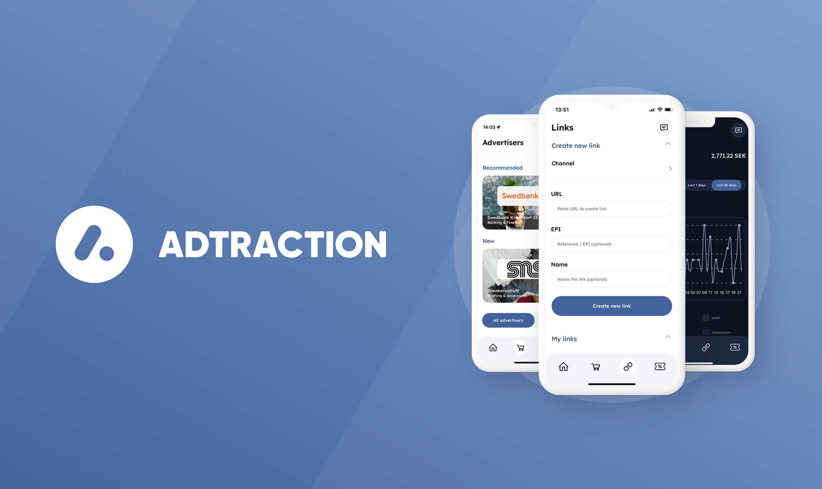This screenshot has width=822, height=489.
Task: Click Create new link blue hyperlink
Action: point(576,145)
